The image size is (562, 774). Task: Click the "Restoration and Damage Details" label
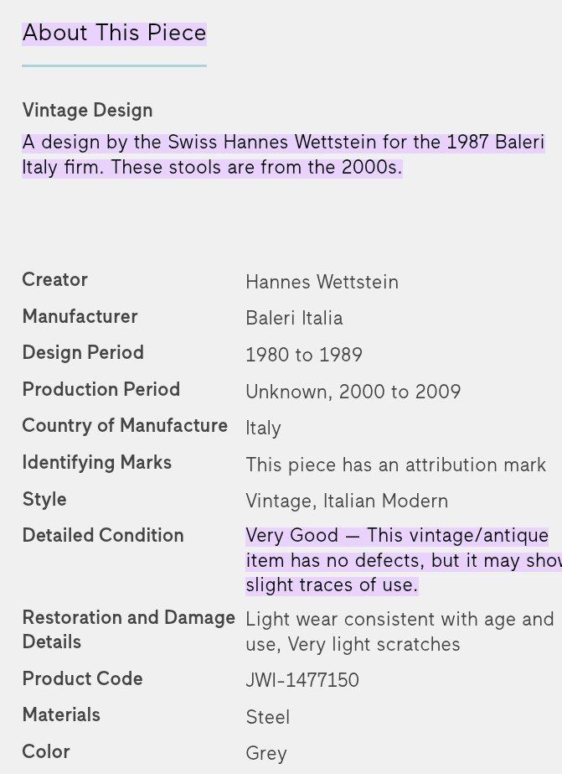(128, 630)
